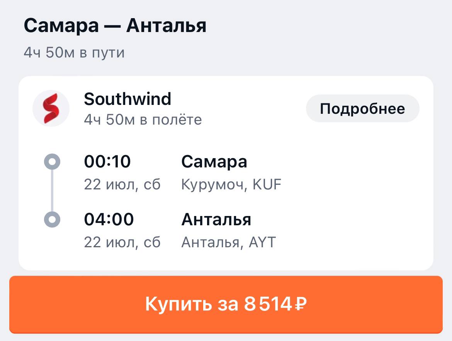Click the 04:00 arrival time
Image resolution: width=452 pixels, height=341 pixels.
[x=109, y=219]
